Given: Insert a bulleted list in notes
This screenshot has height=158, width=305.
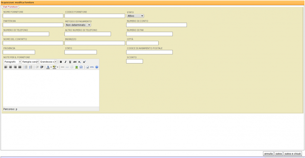Looking at the screenshot, I should (26, 67).
